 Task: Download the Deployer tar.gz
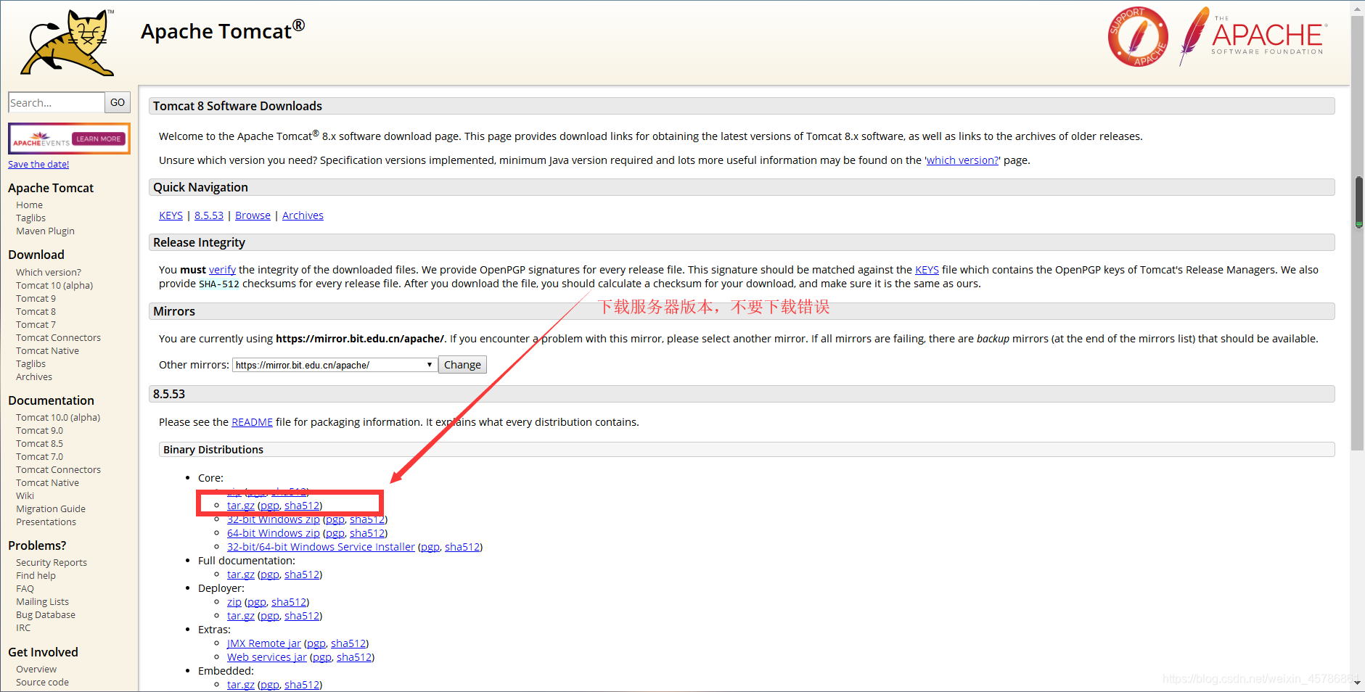pos(240,616)
